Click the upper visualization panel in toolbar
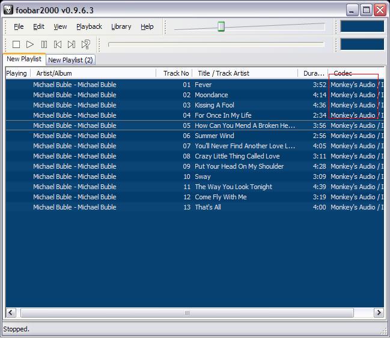The image size is (390, 338). (362, 26)
